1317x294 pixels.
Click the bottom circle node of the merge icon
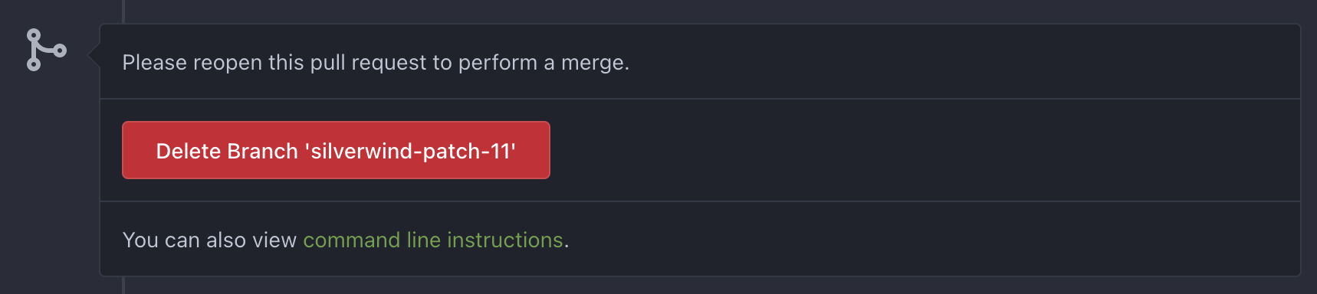point(34,65)
